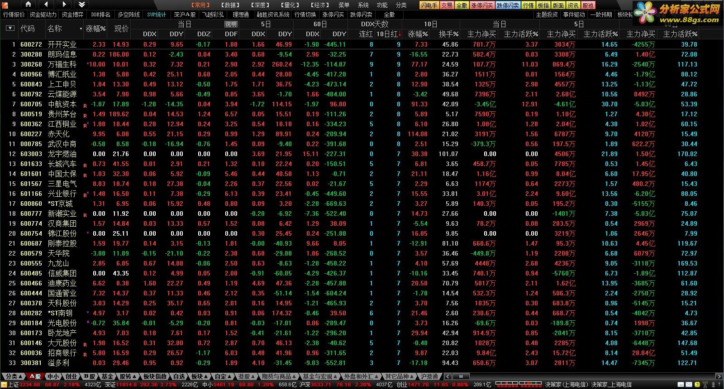
Task: Open the 融胜资讯系统 tab
Action: (x=273, y=14)
